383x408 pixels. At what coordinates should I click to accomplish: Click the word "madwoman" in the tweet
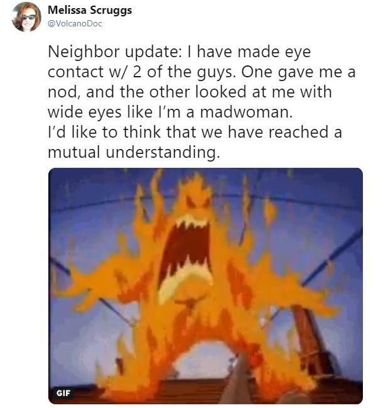click(x=246, y=112)
